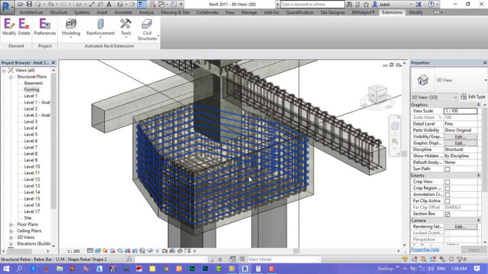Collapse the Views (all) tree node
Image resolution: width=488 pixels, height=274 pixels.
click(x=4, y=71)
